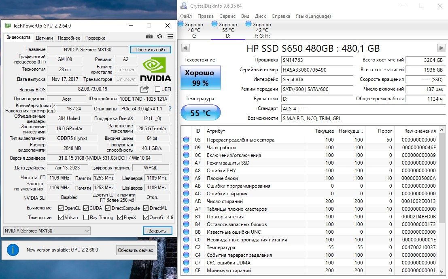Click the firmware field SN14763
Image resolution: width=448 pixels, height=279 pixels.
tap(317, 60)
